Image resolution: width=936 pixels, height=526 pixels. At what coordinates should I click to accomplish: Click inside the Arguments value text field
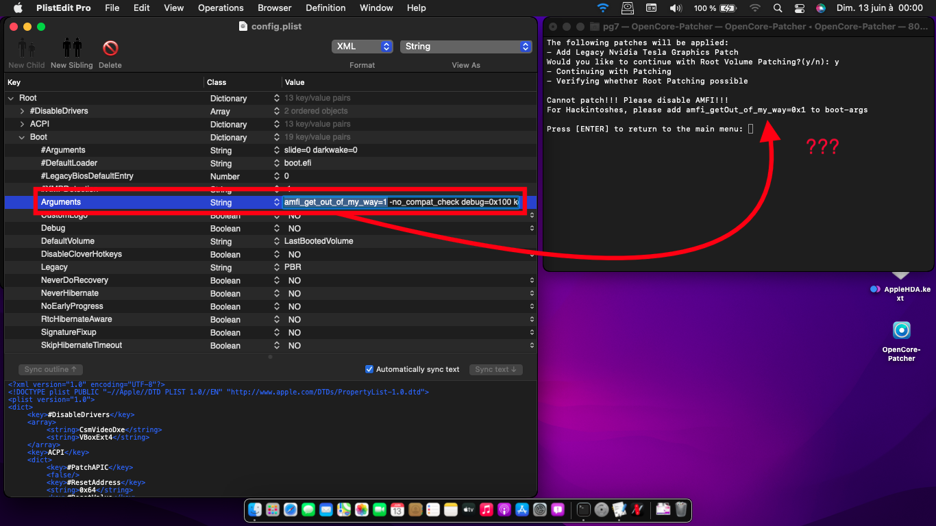402,202
